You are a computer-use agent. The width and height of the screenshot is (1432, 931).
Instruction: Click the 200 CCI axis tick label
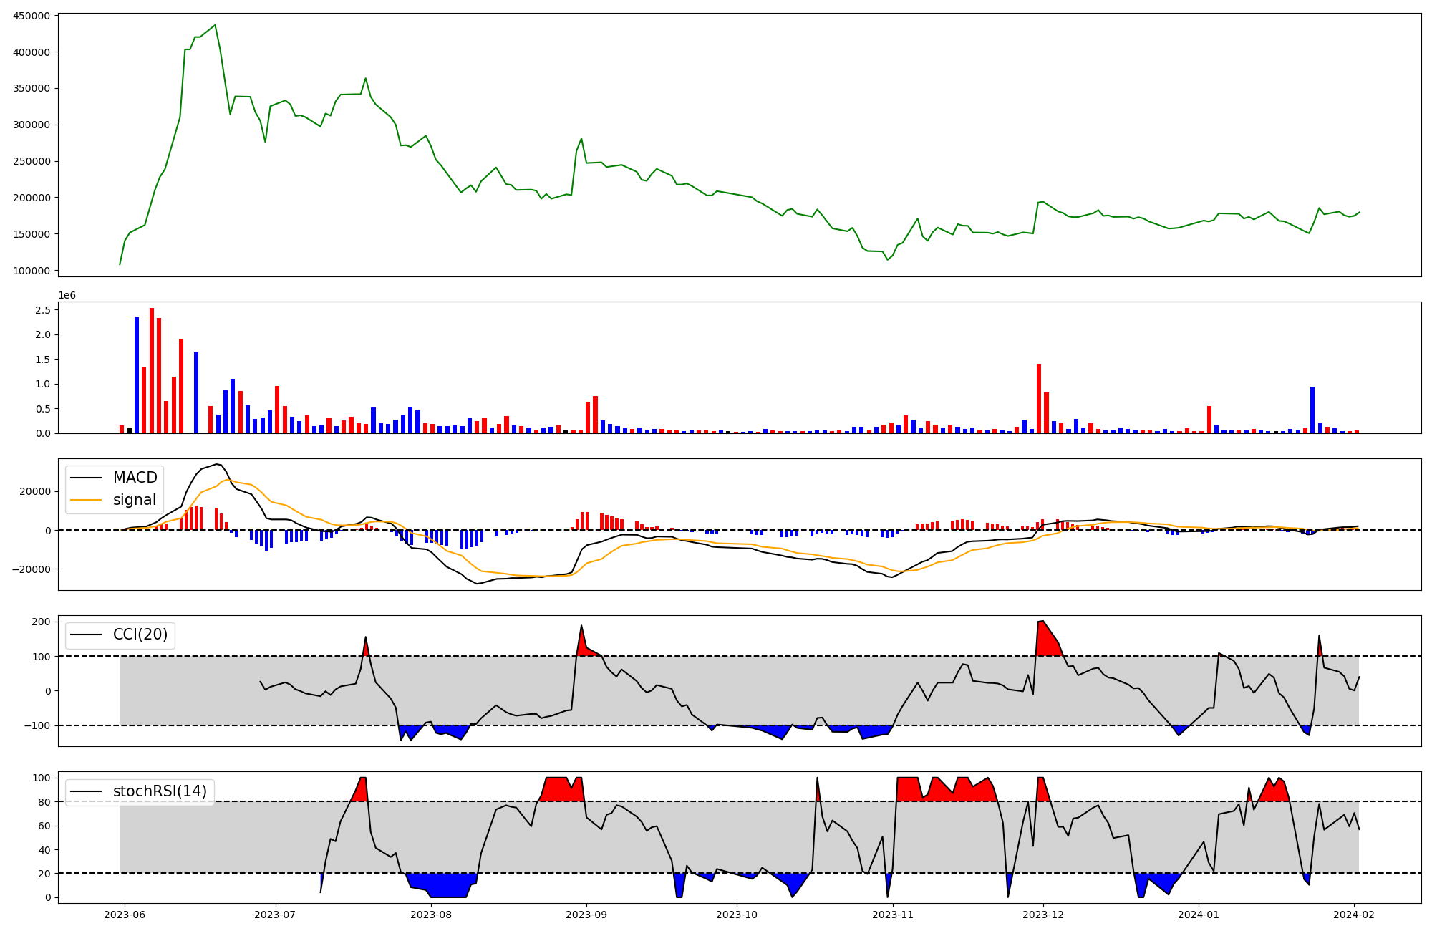[x=41, y=622]
